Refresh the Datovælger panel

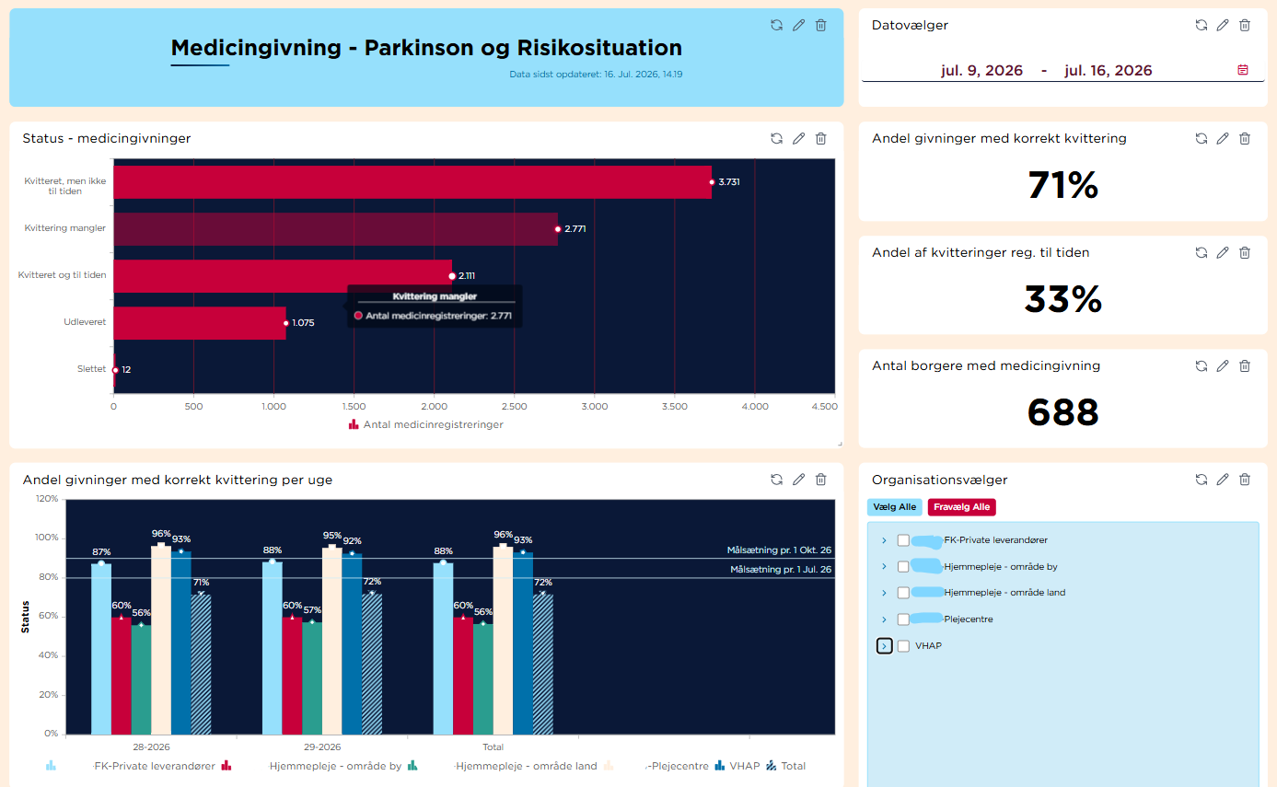click(1201, 25)
